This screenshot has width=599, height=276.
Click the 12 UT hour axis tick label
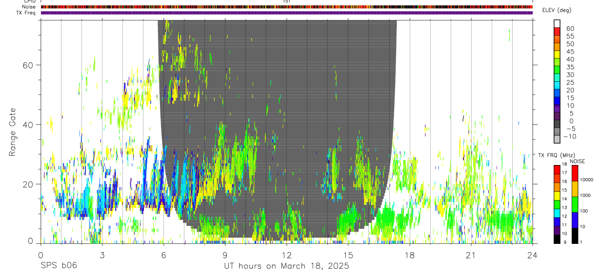tap(287, 255)
